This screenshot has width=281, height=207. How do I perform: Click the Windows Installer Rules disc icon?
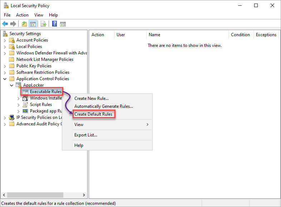coord(25,98)
